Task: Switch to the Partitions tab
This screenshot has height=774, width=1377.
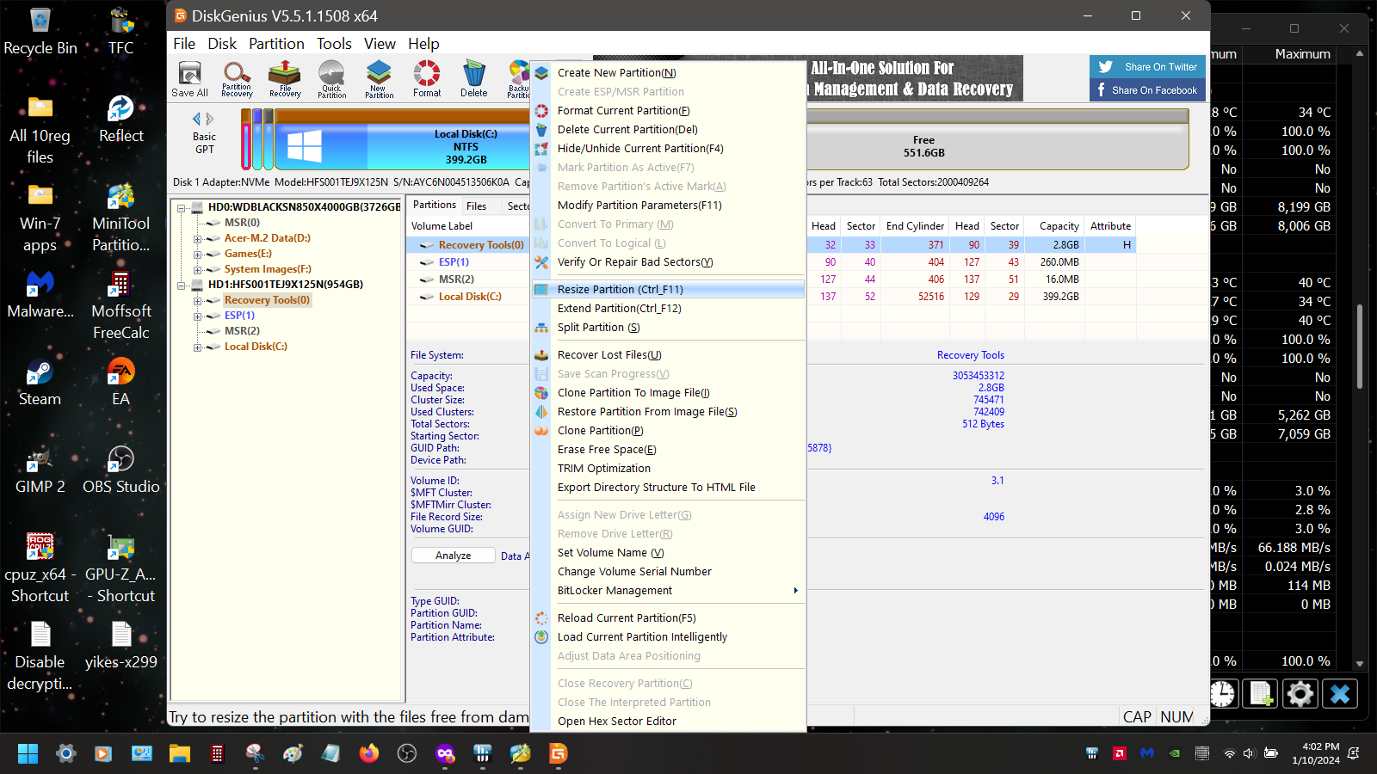Action: tap(435, 205)
